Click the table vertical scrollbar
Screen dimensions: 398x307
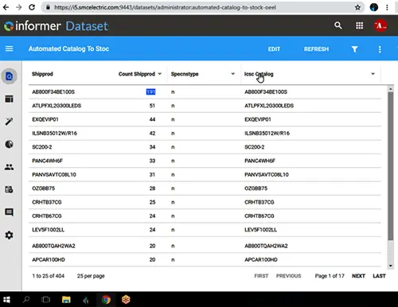390,166
